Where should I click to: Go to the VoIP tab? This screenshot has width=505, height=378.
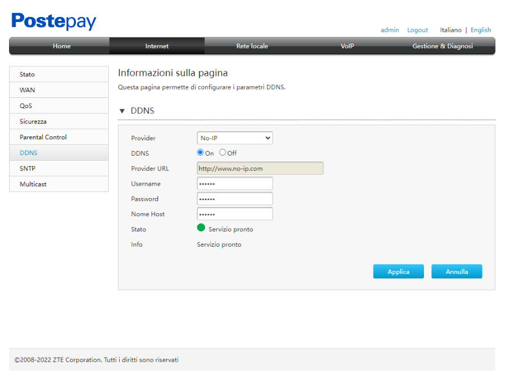347,46
